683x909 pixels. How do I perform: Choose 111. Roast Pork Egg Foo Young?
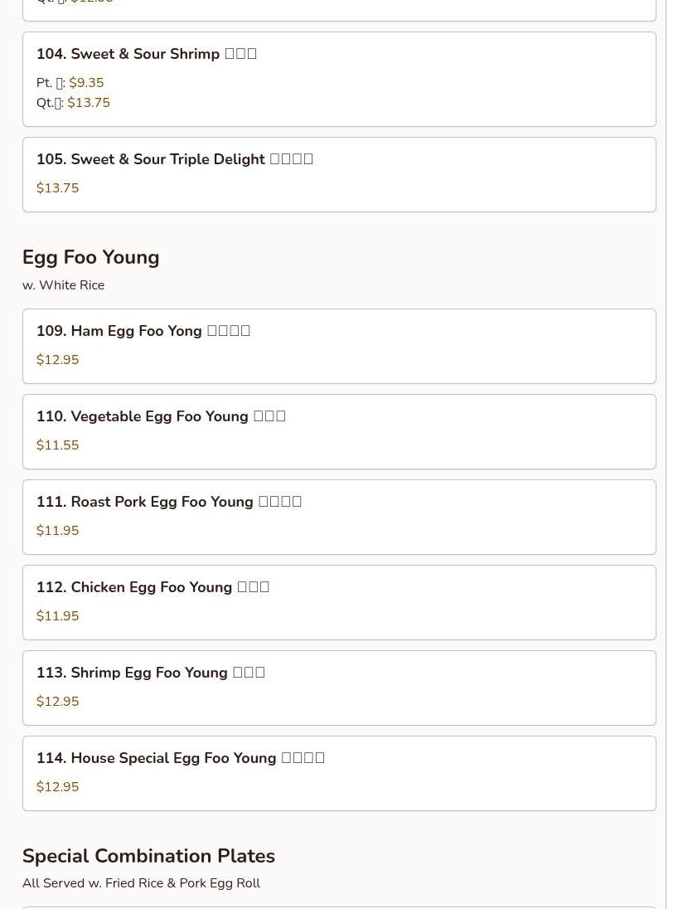(x=168, y=502)
